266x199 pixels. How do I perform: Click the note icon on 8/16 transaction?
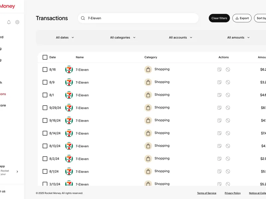point(219,70)
